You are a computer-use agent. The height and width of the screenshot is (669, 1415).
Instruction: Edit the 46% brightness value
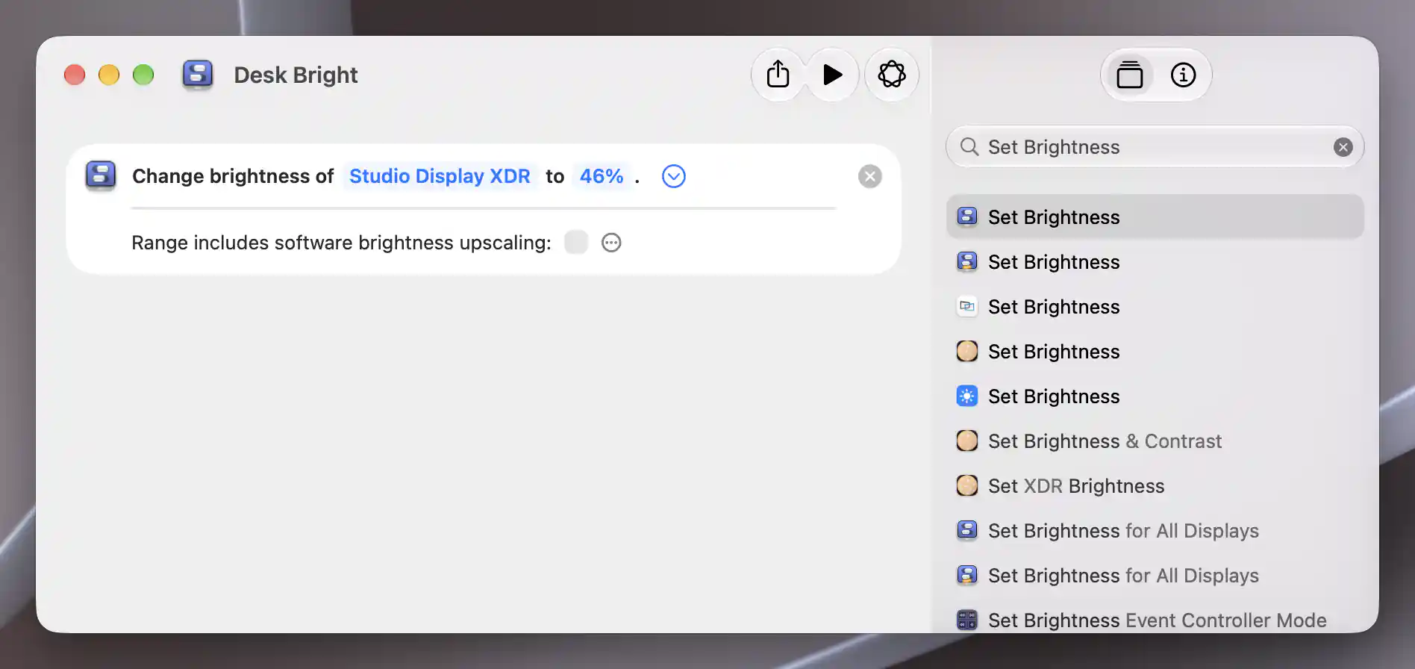pyautogui.click(x=601, y=176)
